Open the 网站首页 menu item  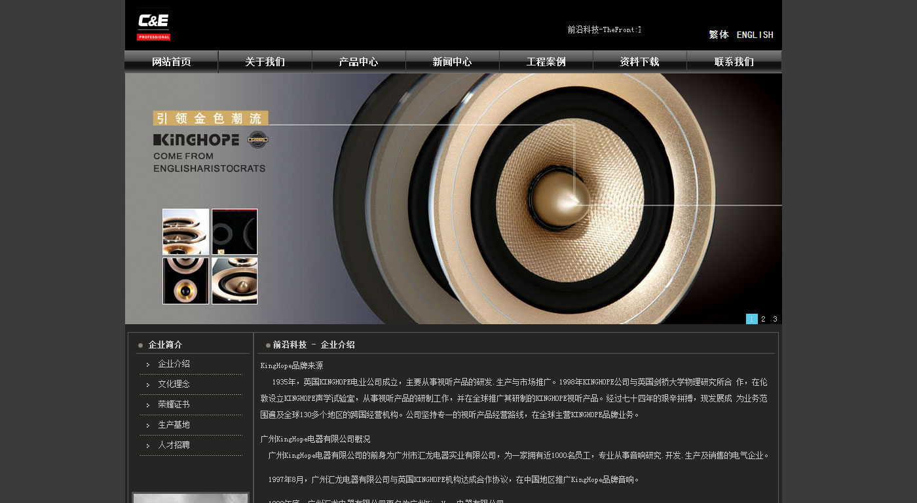click(x=172, y=62)
